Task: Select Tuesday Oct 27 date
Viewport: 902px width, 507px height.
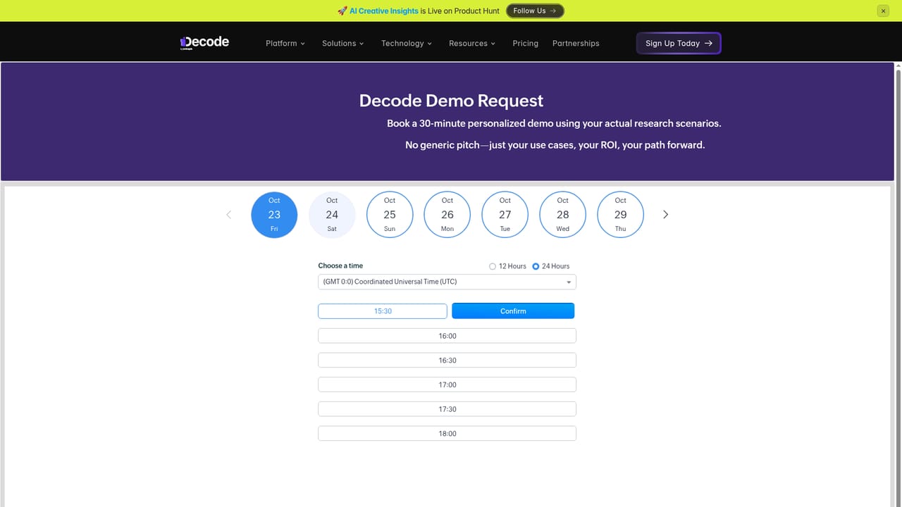Action: (505, 215)
